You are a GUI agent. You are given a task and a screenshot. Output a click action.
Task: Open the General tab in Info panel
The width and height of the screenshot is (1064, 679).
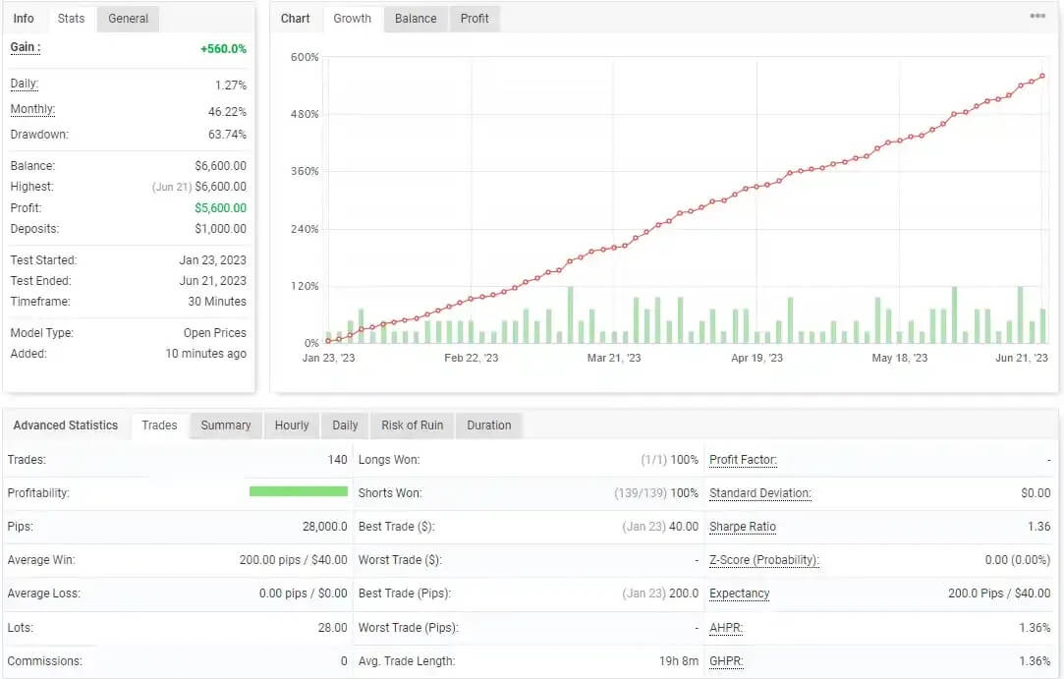[x=128, y=19]
